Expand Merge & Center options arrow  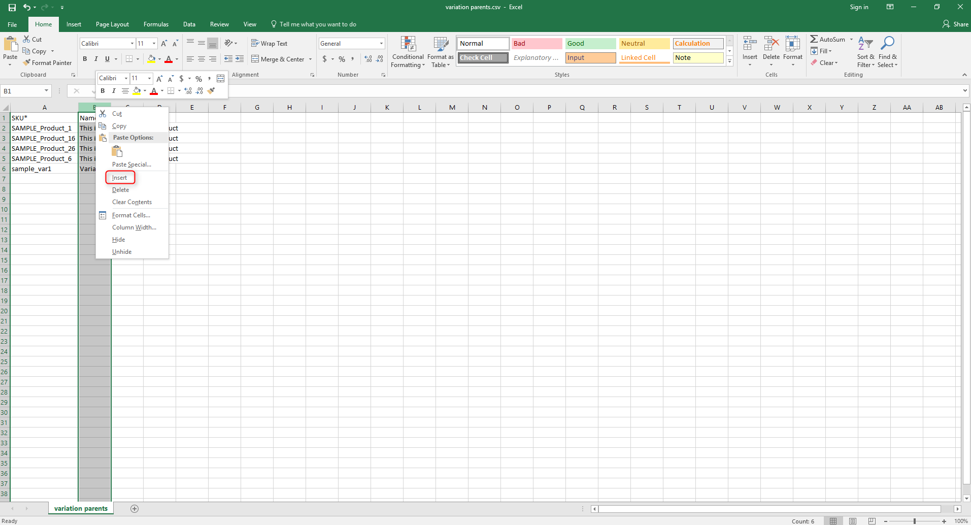pos(310,59)
